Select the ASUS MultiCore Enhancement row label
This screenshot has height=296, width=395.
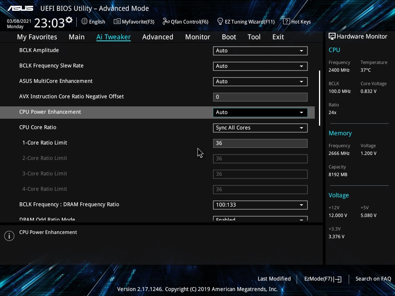56,81
